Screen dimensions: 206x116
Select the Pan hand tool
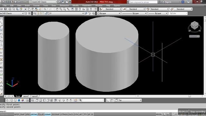[x=57, y=9]
